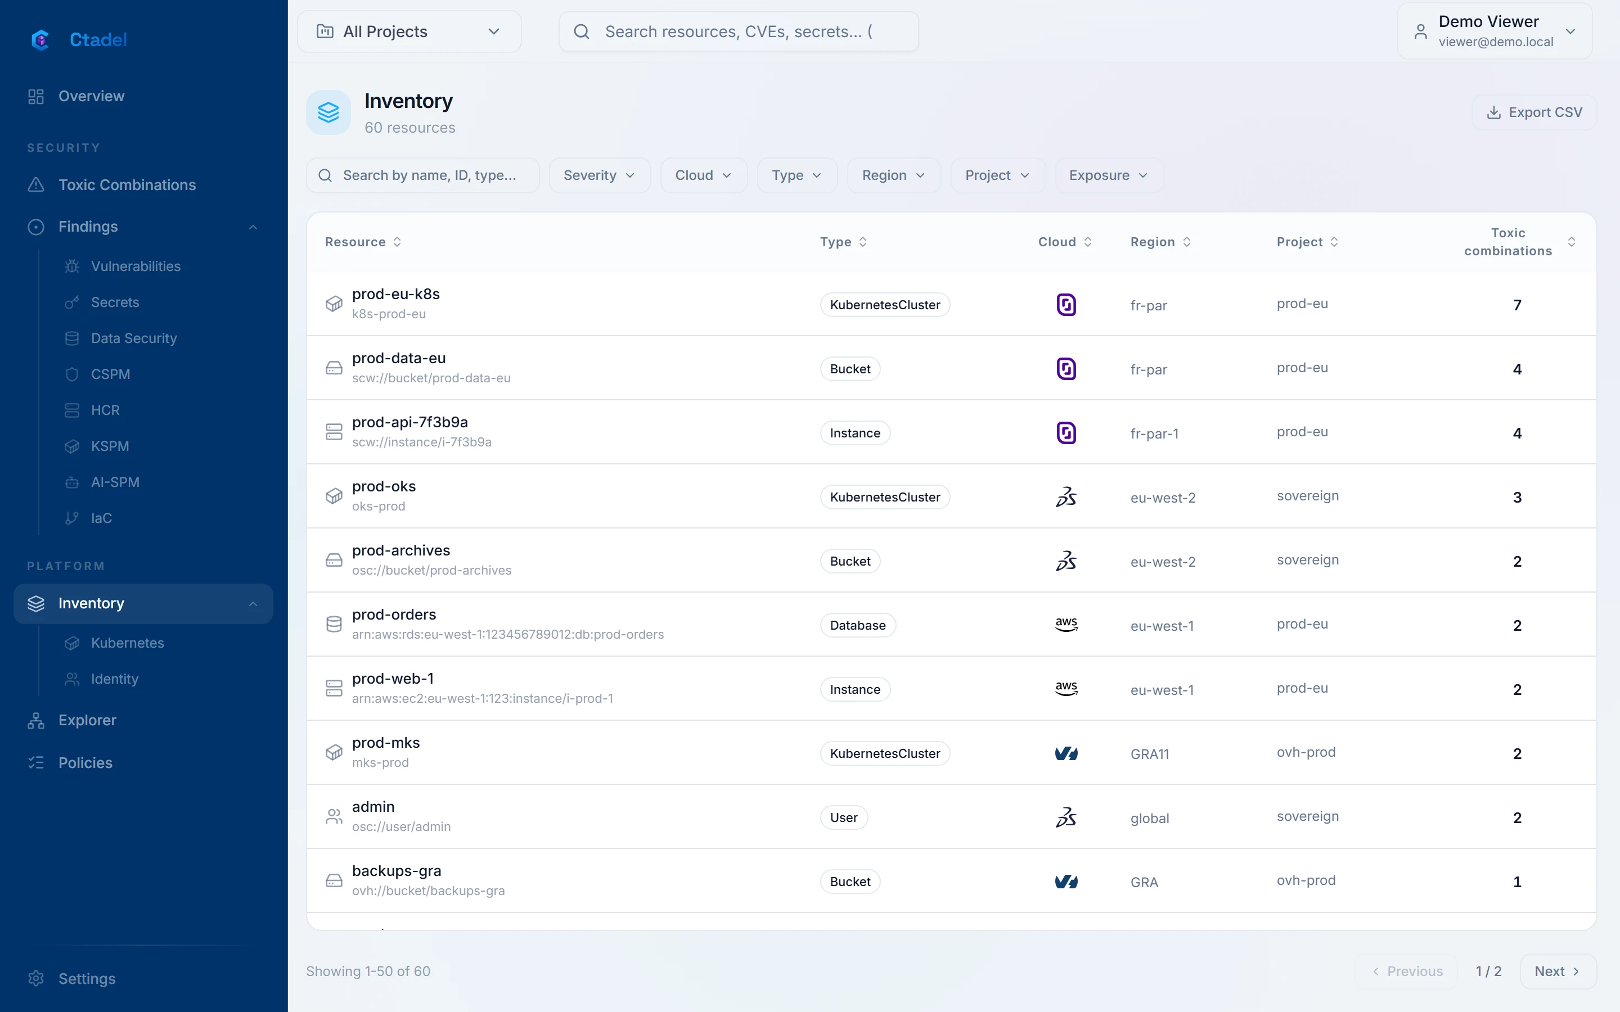Open the Severity filter dropdown
Viewport: 1620px width, 1012px height.
pos(599,175)
